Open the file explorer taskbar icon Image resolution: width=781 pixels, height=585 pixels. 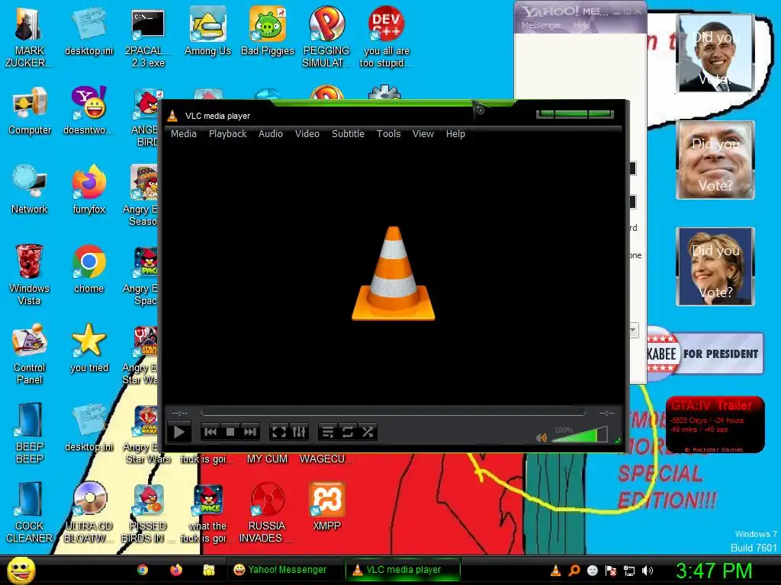[209, 570]
